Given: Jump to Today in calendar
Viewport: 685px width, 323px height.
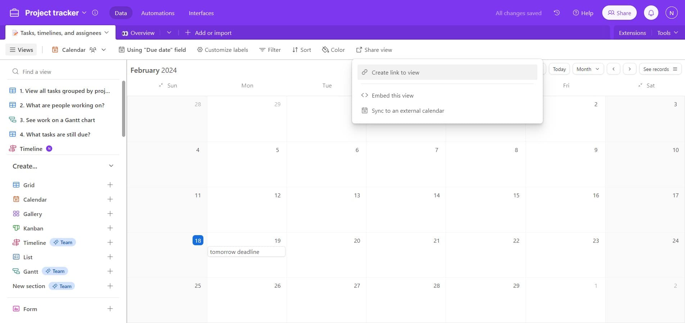Looking at the screenshot, I should [559, 69].
